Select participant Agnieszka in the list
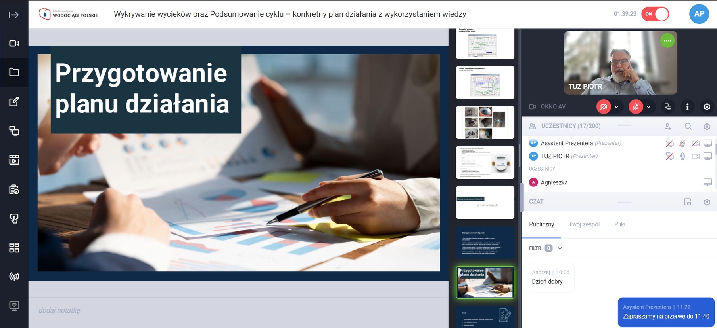The height and width of the screenshot is (328, 717). [554, 182]
